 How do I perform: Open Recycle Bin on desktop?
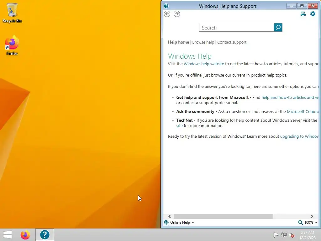[x=12, y=13]
